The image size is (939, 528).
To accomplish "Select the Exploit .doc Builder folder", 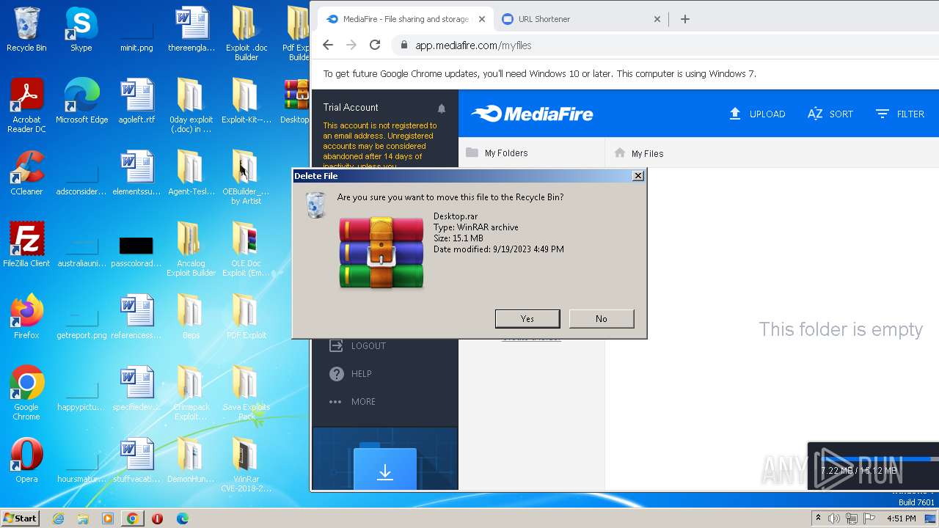I will tap(246, 34).
